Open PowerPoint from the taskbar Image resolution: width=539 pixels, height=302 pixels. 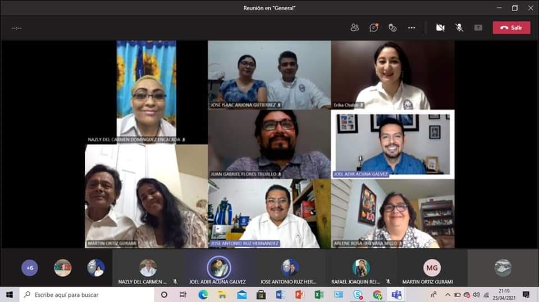coord(300,295)
